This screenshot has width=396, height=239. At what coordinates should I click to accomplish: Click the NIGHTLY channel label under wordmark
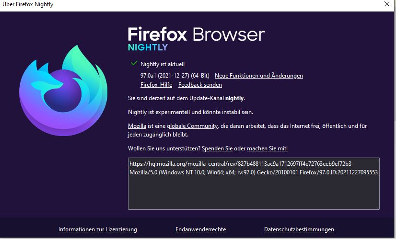pos(148,47)
